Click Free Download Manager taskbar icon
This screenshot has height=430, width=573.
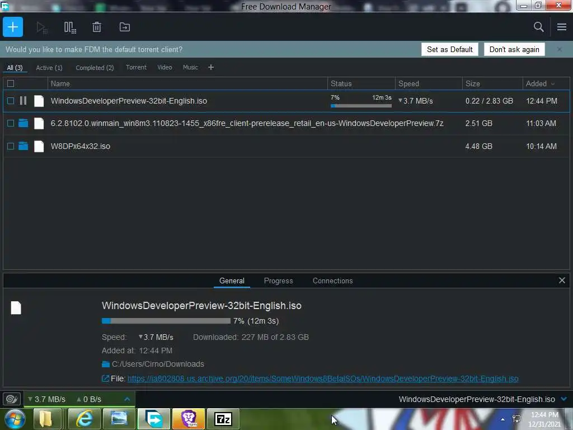(x=154, y=419)
